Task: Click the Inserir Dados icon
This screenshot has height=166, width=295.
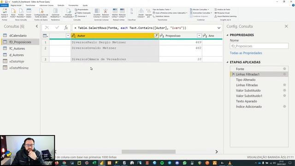Action: (29, 11)
